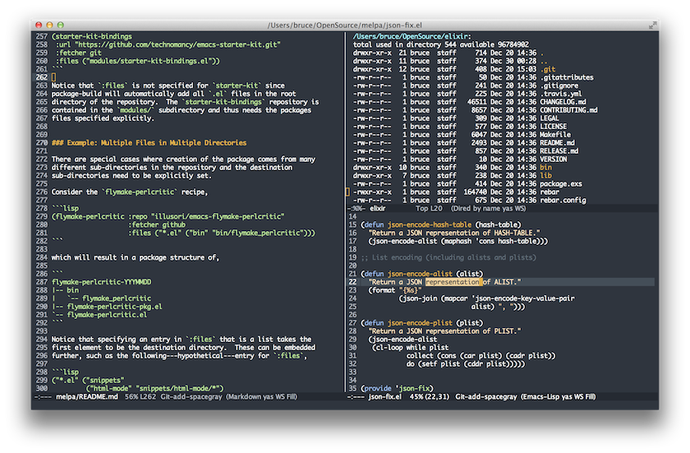690x453 pixels.
Task: Click the 56% L262 position indicator
Action: (x=140, y=396)
